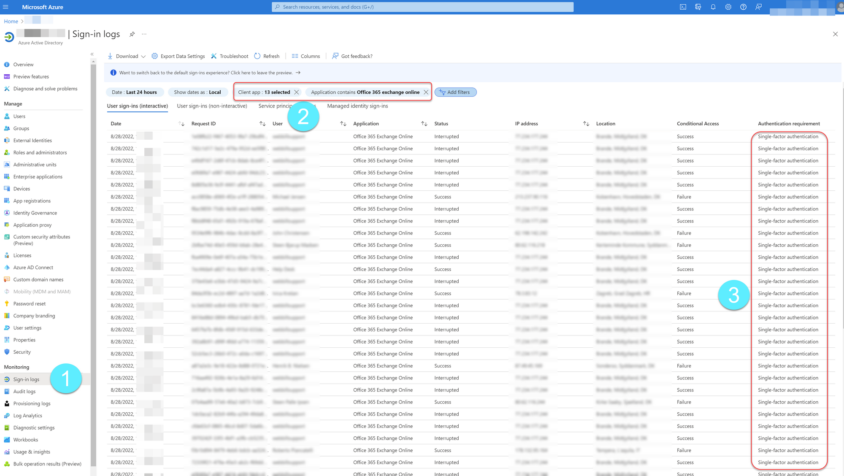Click the Home breadcrumb link

click(11, 22)
